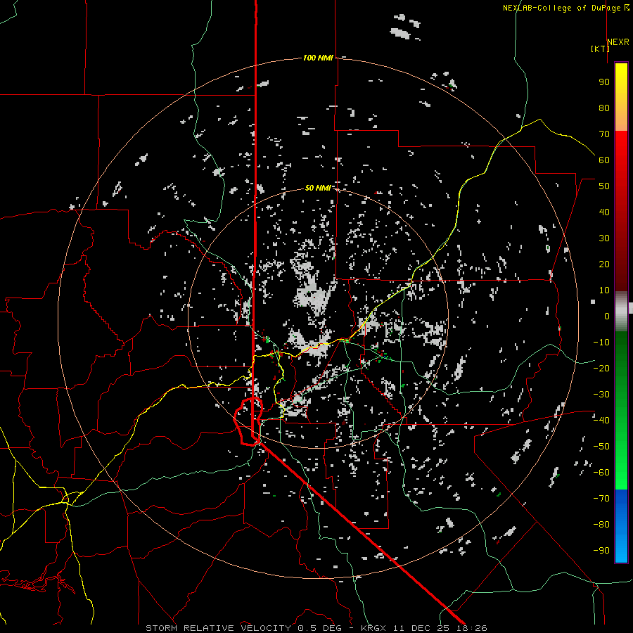Click the 50 NMI range ring label
633x633 pixels.
[318, 188]
